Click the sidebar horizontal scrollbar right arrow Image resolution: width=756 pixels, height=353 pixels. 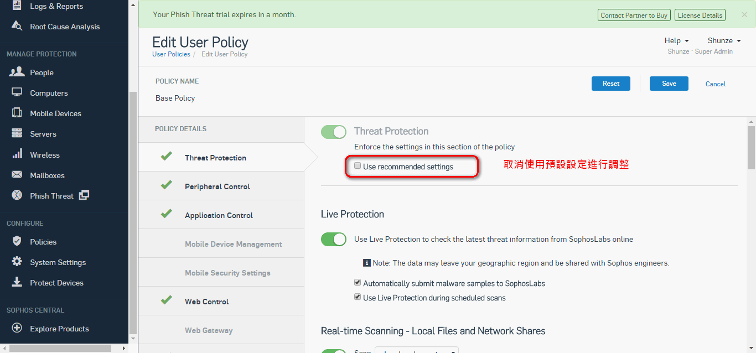pyautogui.click(x=124, y=349)
